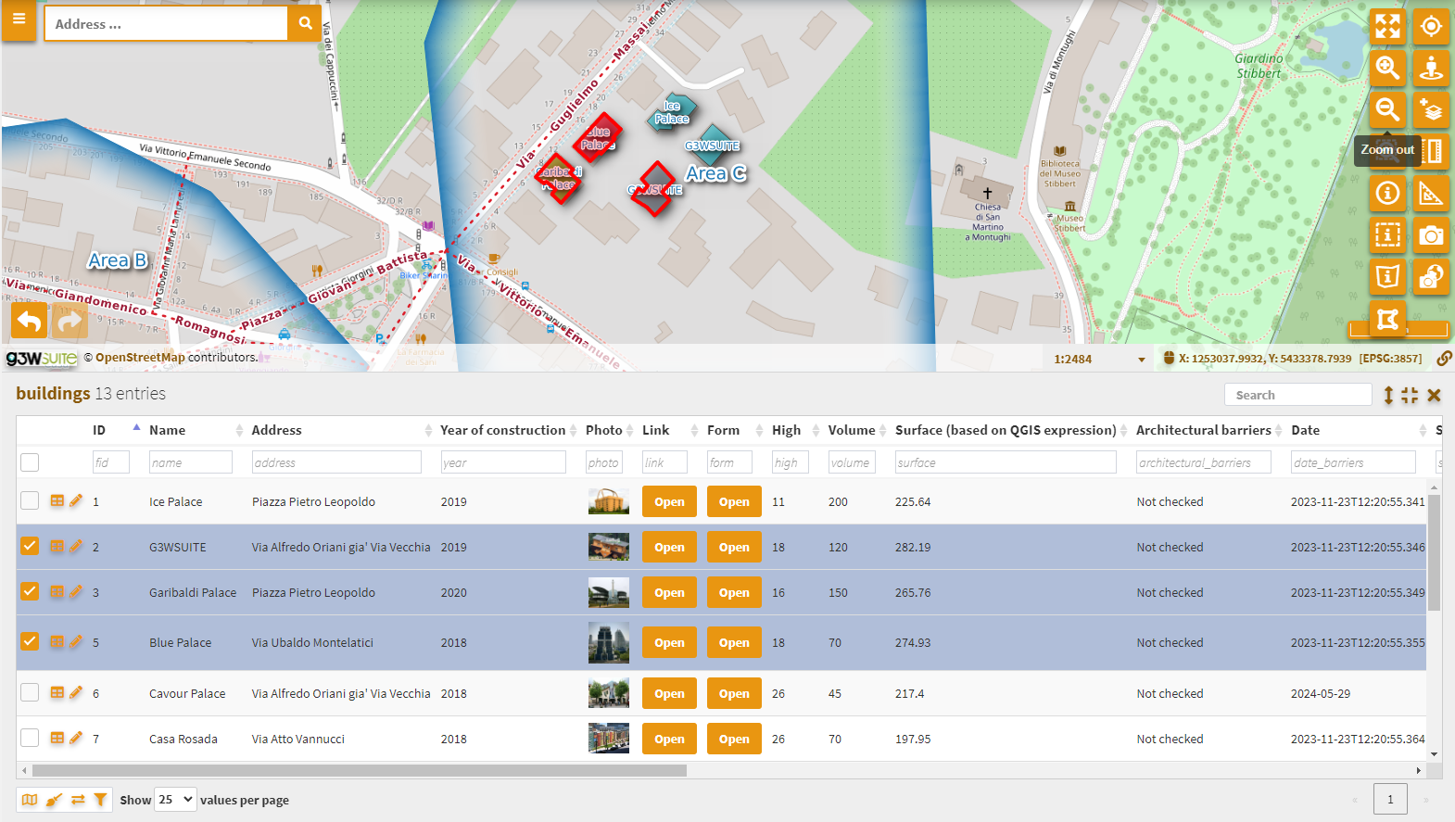Follow the OpenStreetMap attribution link

[140, 358]
